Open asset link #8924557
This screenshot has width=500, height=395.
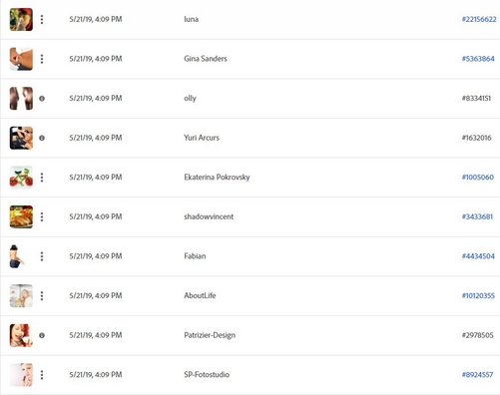click(x=477, y=375)
